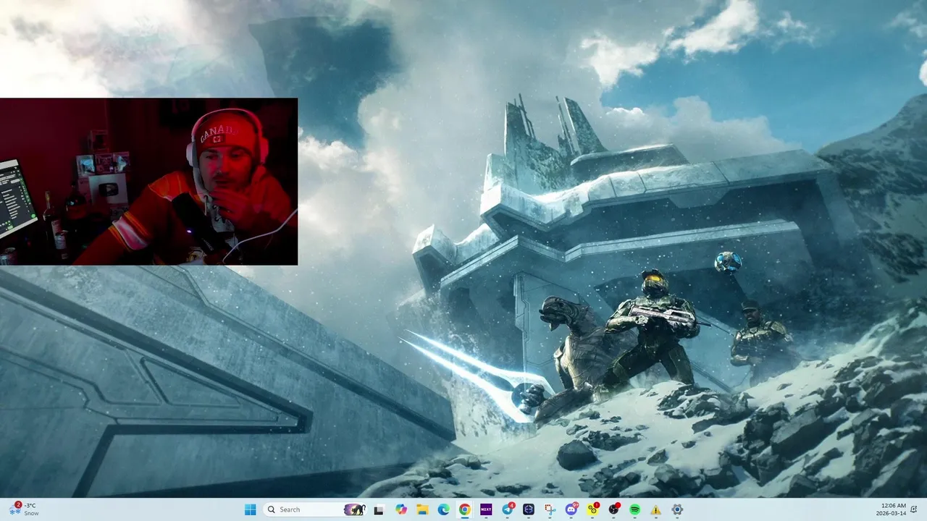Image resolution: width=927 pixels, height=521 pixels.
Task: Open File Explorer from the taskbar
Action: coord(422,509)
